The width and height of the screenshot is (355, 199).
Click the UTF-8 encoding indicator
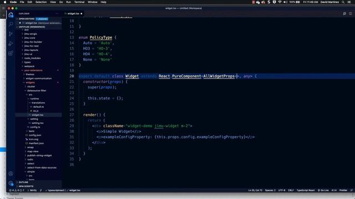(282, 190)
